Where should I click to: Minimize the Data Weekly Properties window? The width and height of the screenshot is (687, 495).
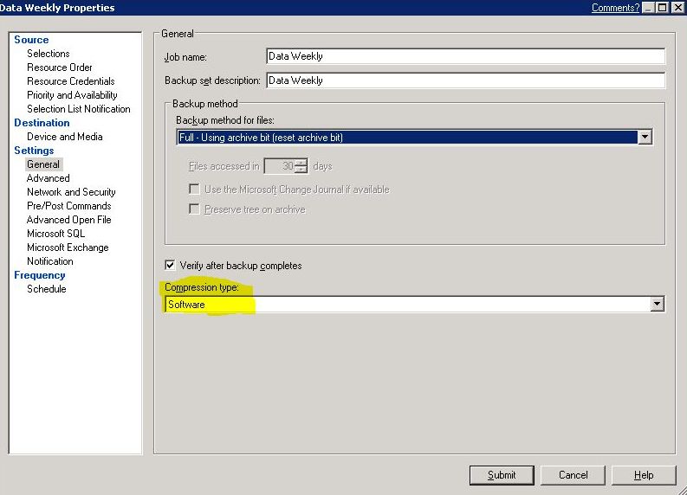pyautogui.click(x=649, y=8)
